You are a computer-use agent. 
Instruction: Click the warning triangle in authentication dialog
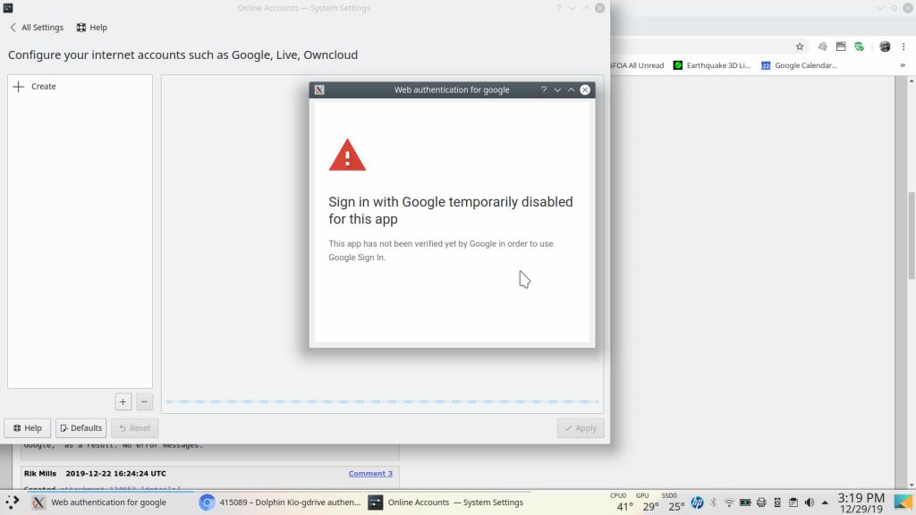click(x=347, y=156)
